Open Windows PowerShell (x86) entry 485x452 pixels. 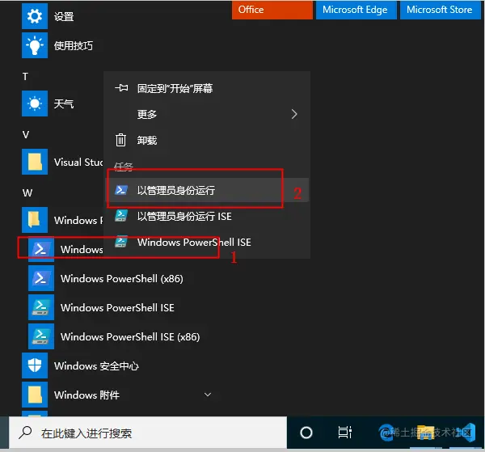pyautogui.click(x=122, y=278)
